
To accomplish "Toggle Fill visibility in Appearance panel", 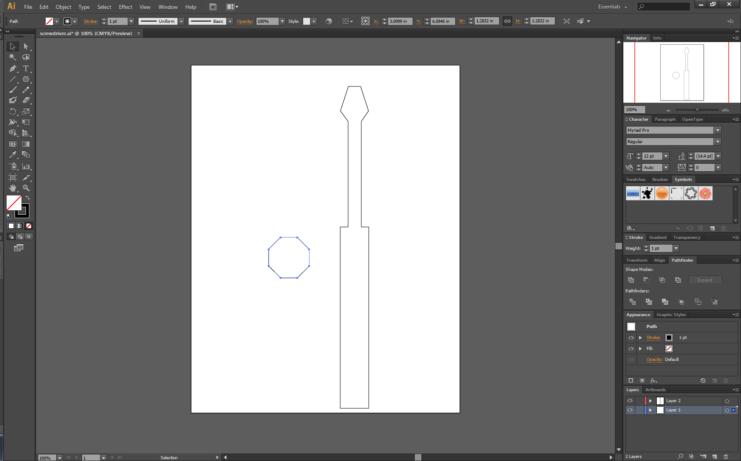I will [631, 349].
